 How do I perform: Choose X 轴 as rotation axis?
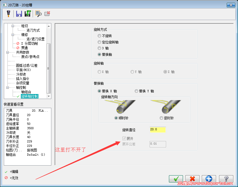point(103,72)
